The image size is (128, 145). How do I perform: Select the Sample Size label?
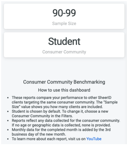point(64,23)
